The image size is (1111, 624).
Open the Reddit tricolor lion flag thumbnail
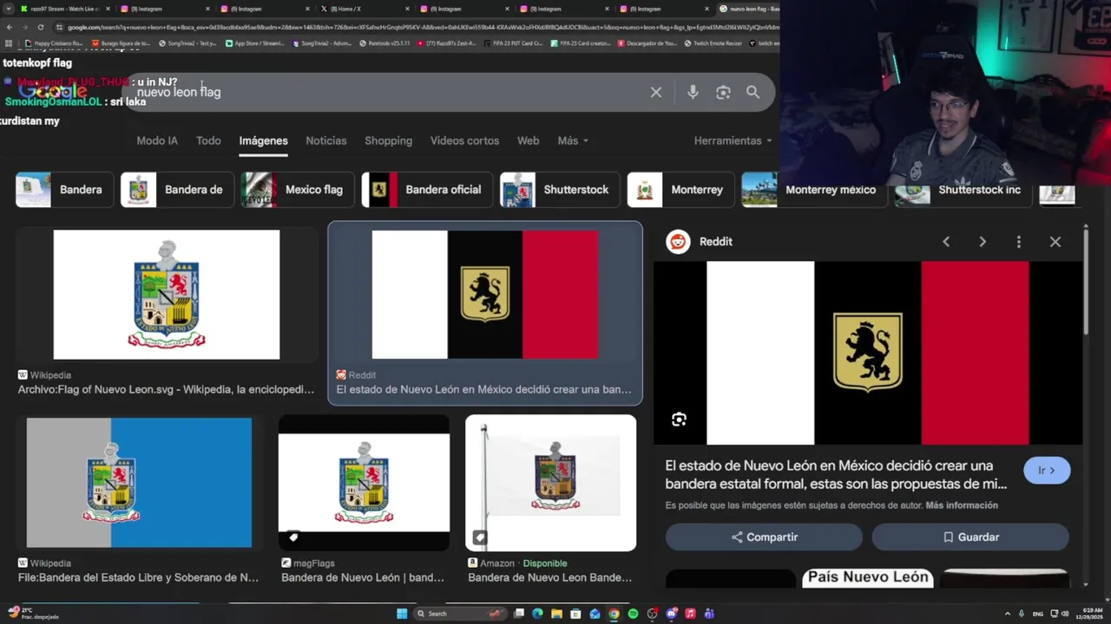pos(485,295)
